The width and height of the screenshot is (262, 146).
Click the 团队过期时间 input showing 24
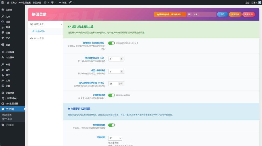click(113, 84)
